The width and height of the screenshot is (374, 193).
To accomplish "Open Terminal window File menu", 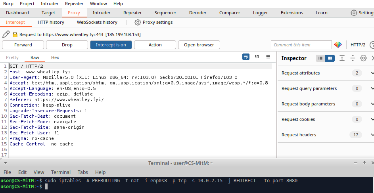I will point(7,172).
